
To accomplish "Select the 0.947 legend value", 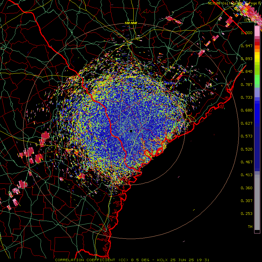I will 247,46.
